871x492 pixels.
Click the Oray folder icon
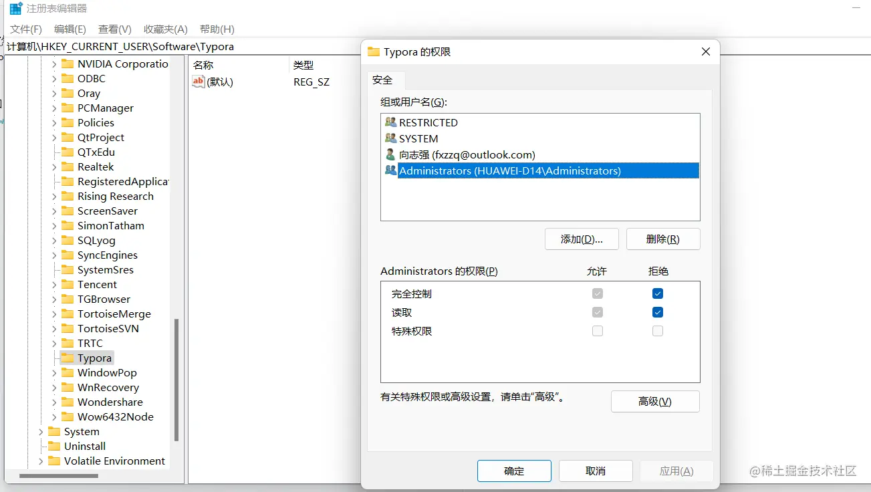[x=68, y=93]
